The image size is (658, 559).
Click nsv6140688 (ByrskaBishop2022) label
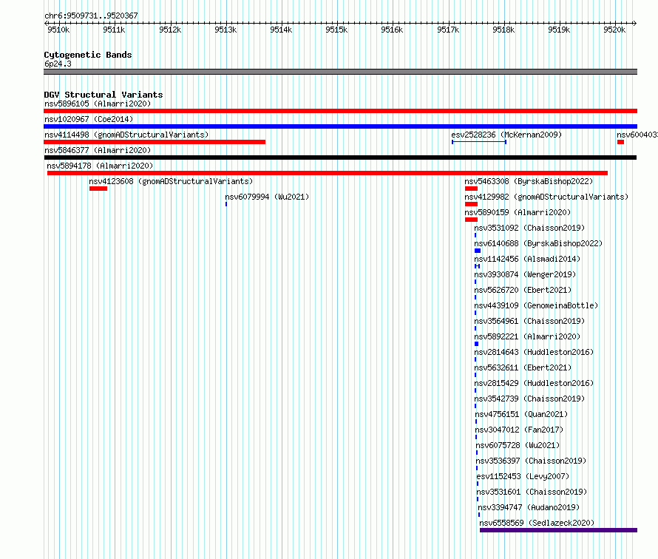538,243
